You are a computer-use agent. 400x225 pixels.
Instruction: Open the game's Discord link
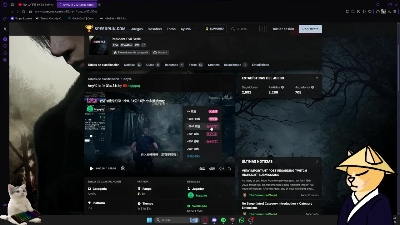pos(160,52)
